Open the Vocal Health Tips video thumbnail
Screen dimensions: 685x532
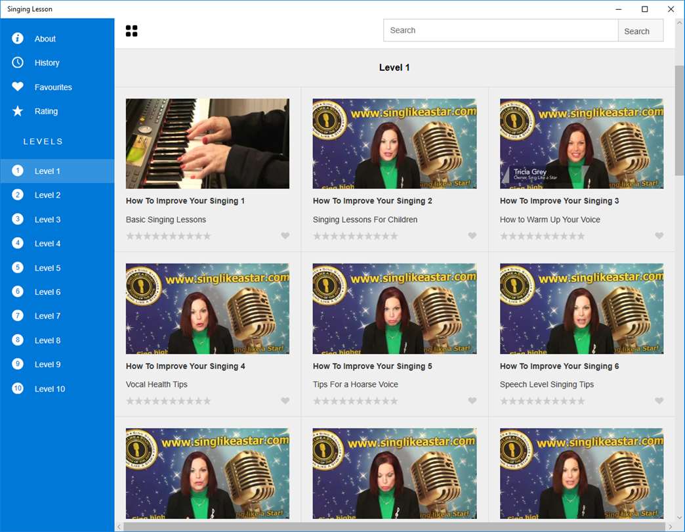click(x=207, y=309)
